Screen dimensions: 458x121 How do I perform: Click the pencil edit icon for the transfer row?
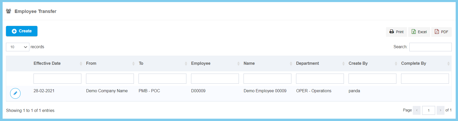15,93
